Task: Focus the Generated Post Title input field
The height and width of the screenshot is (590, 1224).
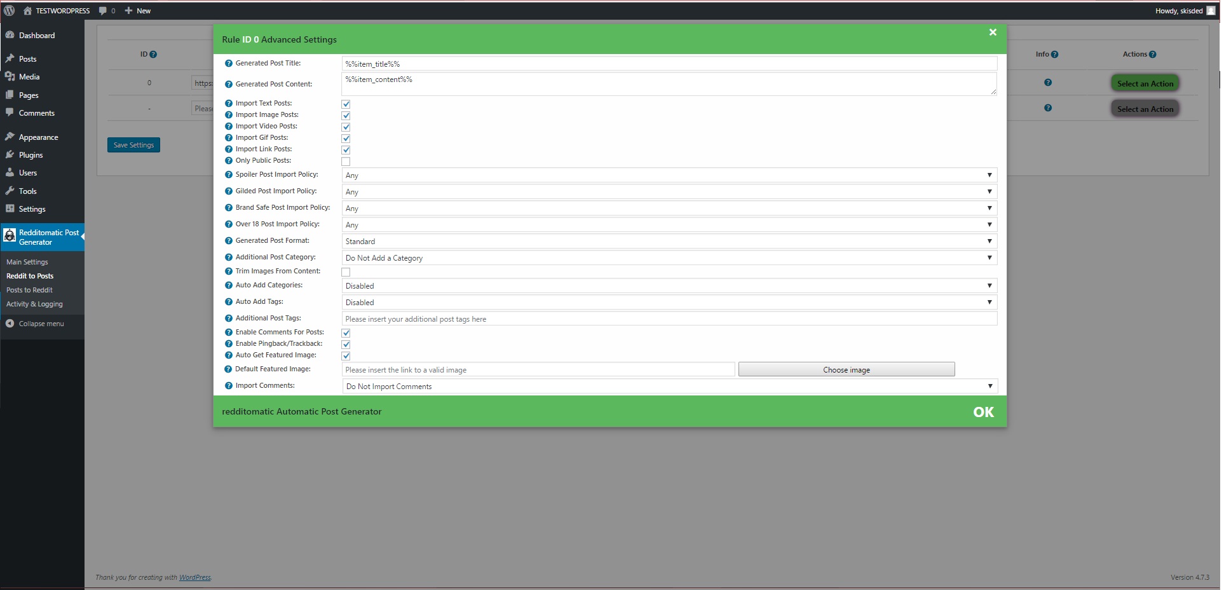Action: [x=669, y=64]
